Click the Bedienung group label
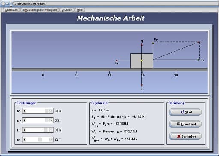This screenshot has width=219, height=156. pyautogui.click(x=176, y=103)
